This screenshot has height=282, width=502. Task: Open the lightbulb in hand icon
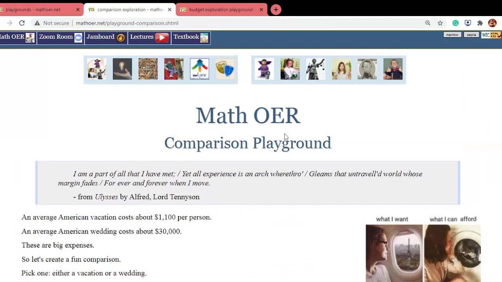coord(122,69)
